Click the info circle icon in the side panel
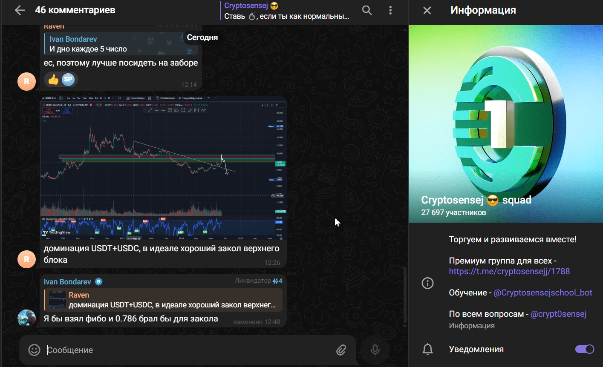 [x=427, y=283]
